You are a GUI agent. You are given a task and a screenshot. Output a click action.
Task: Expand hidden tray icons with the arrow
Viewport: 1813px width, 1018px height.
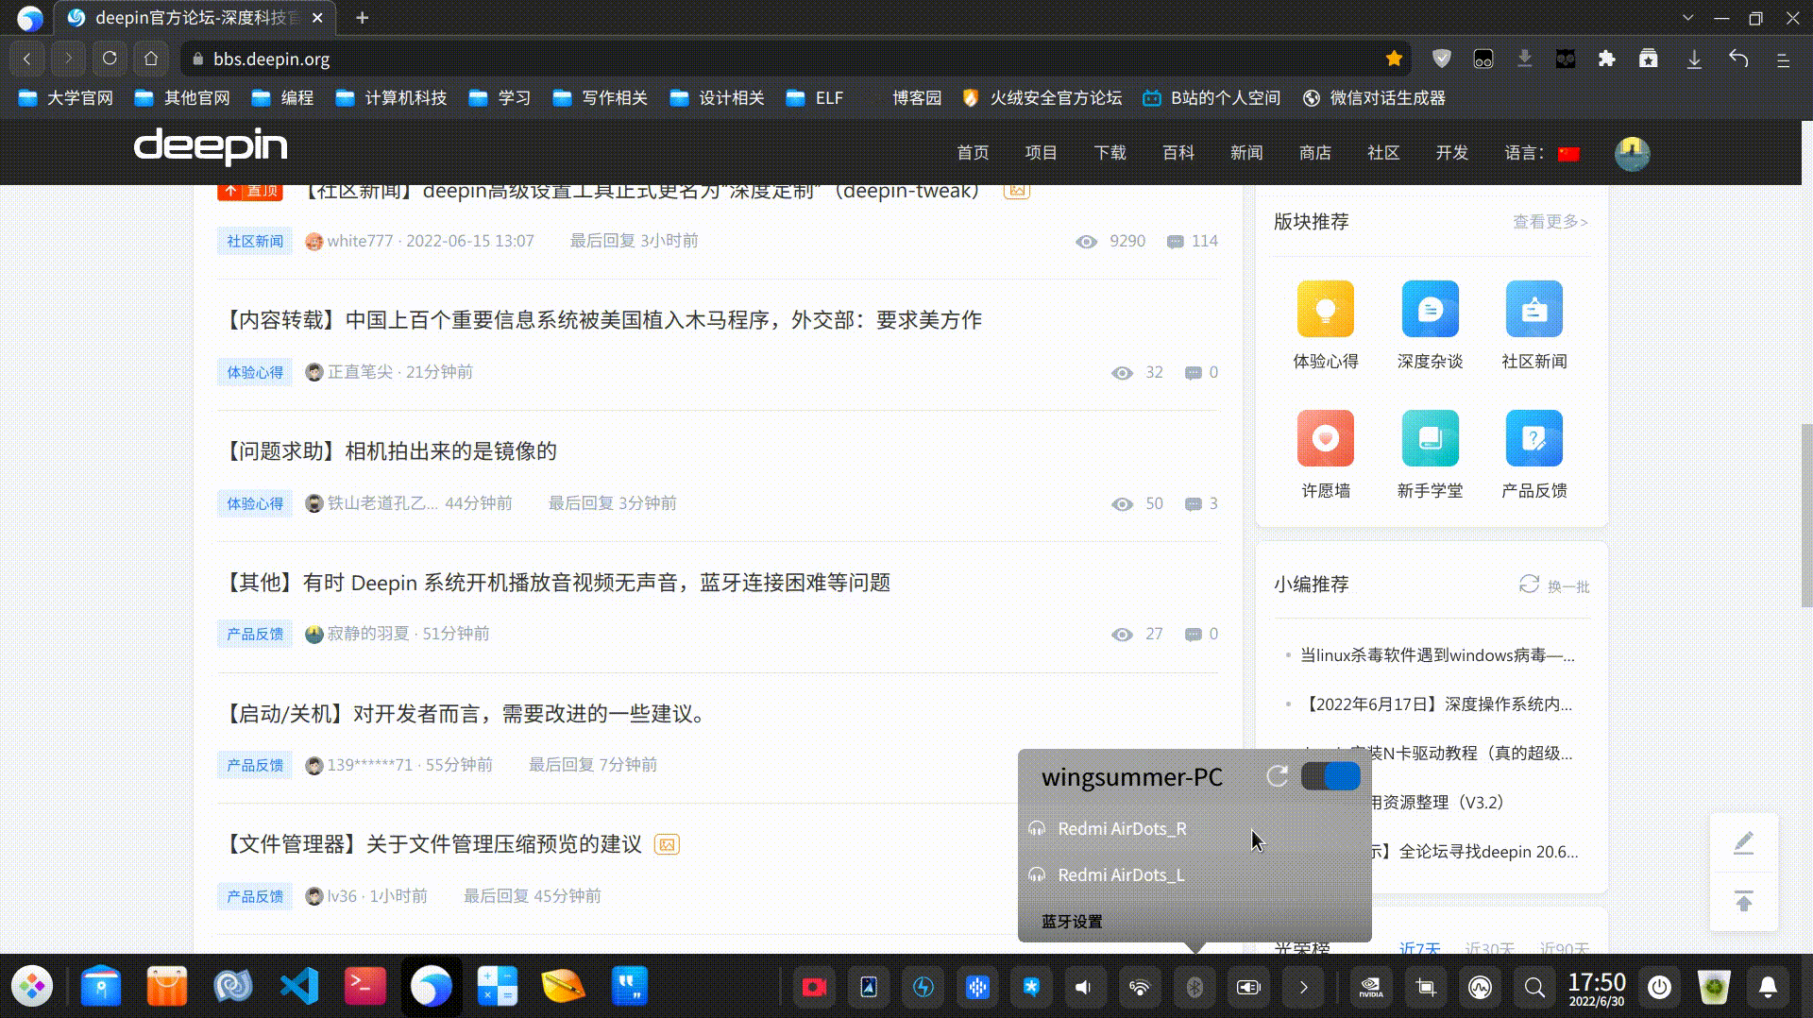coord(1303,987)
